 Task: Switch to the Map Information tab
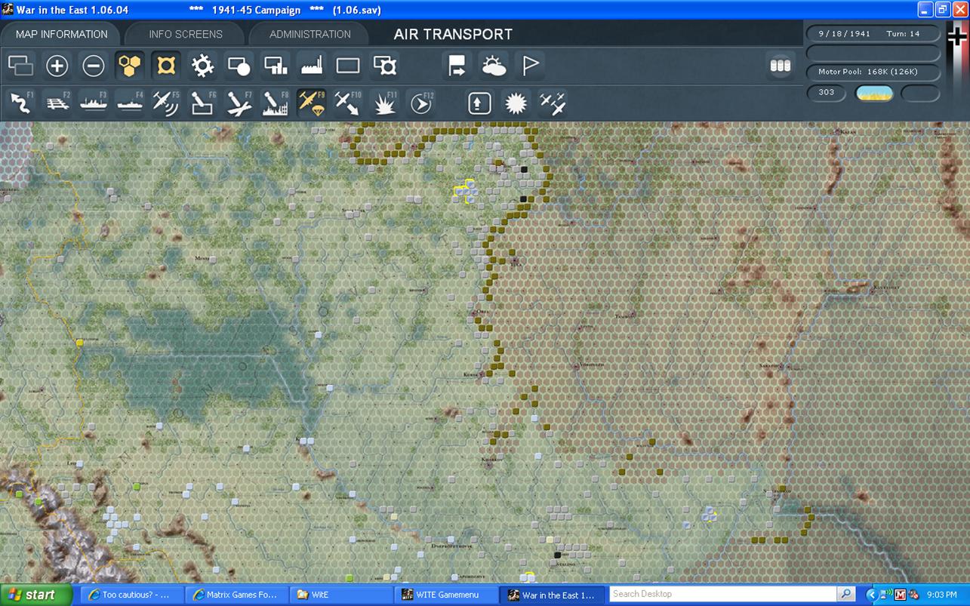click(x=61, y=34)
